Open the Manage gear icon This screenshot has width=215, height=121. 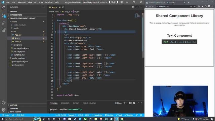[x=4, y=110]
